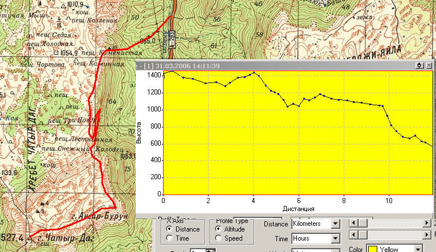Click map label 'пещ. Холодная'

pos(50,44)
